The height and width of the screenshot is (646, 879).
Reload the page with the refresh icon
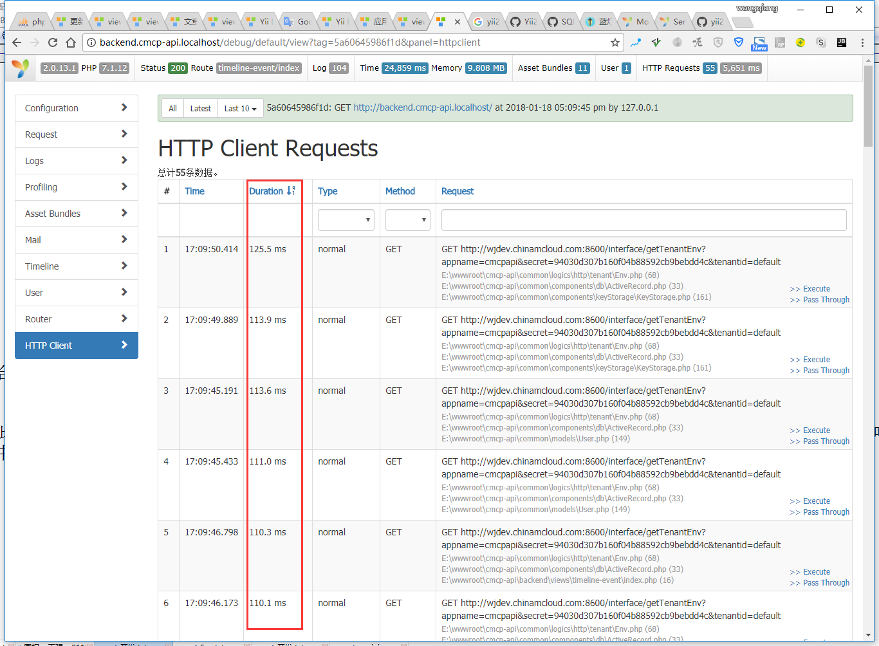53,42
